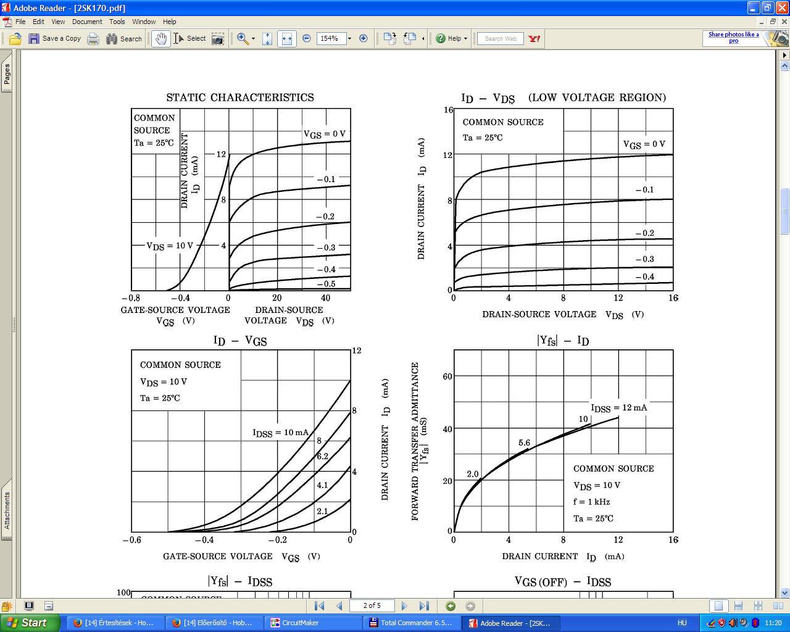Pick the Zoom In magnifier tool
Image resolution: width=790 pixels, height=632 pixels.
coord(243,39)
